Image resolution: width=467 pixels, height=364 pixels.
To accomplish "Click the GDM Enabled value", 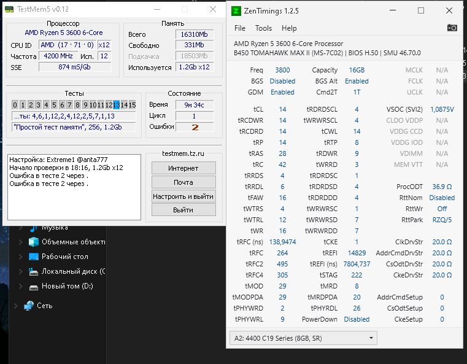I will pyautogui.click(x=282, y=92).
